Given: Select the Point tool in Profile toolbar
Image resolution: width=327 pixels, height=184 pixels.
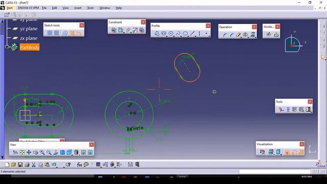Looking at the screenshot, I should [x=206, y=33].
